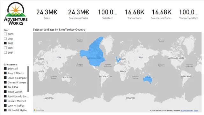The width and height of the screenshot is (204, 115).
Task: Open the map Terms link
Action: (195, 111)
